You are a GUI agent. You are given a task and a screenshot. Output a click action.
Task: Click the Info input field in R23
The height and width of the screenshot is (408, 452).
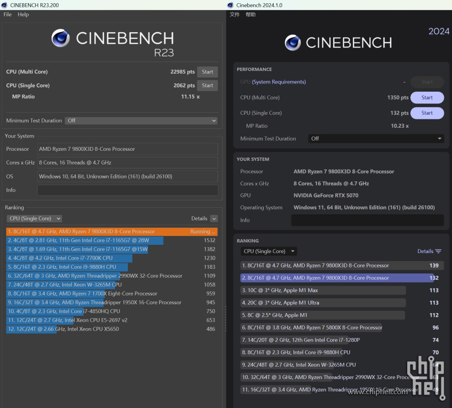pyautogui.click(x=127, y=190)
